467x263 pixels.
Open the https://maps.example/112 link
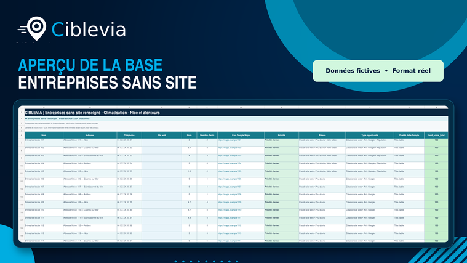[230, 225]
